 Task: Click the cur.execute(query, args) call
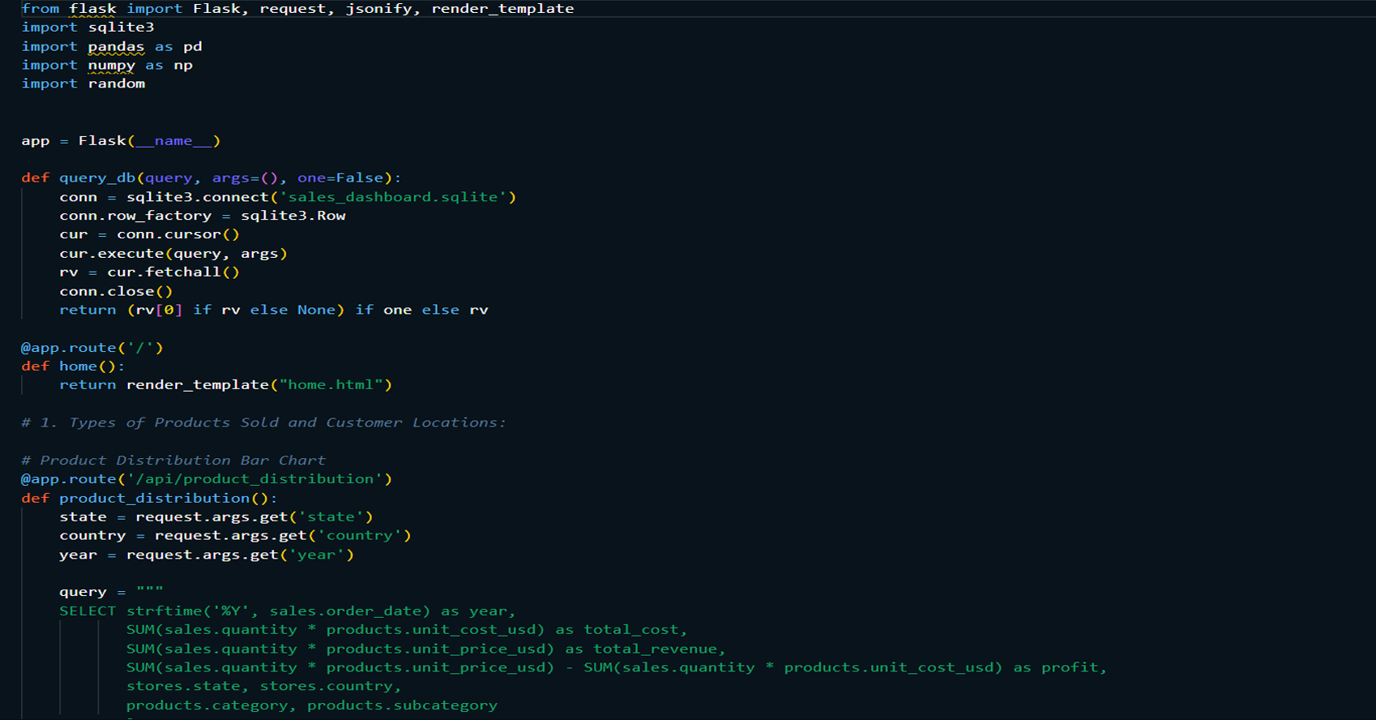173,254
